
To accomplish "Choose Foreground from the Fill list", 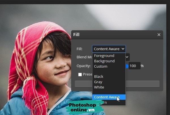I will click(x=104, y=56).
